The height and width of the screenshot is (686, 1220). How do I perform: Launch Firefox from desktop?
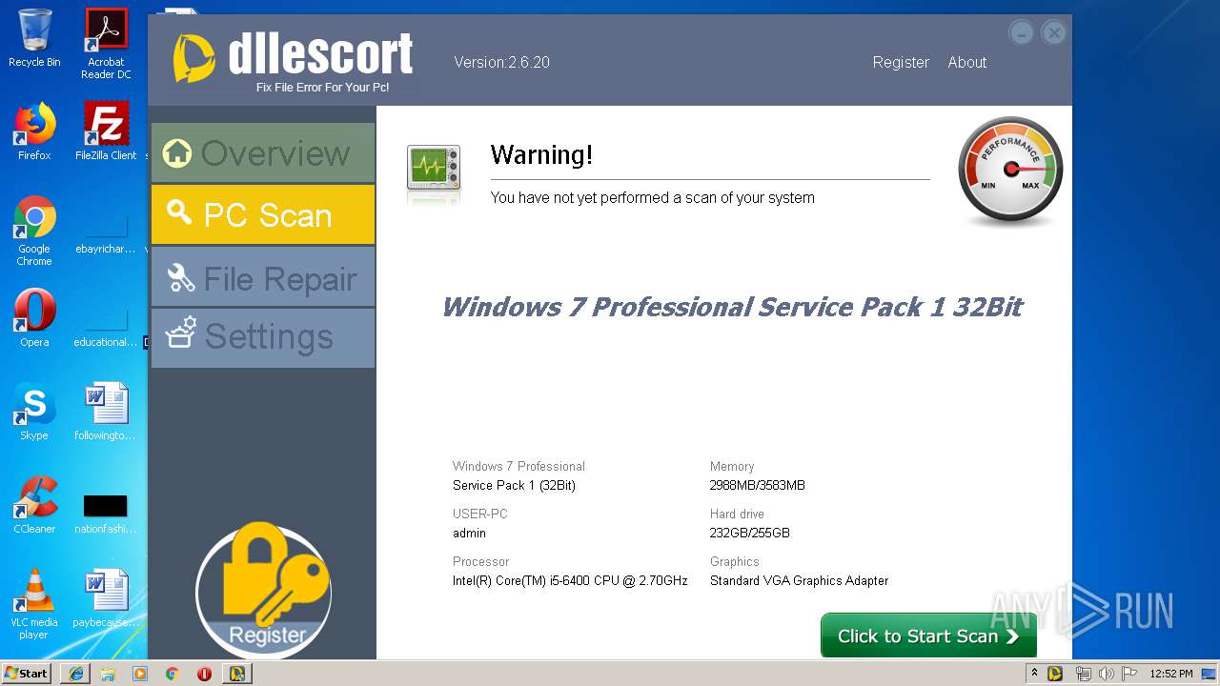(x=34, y=131)
